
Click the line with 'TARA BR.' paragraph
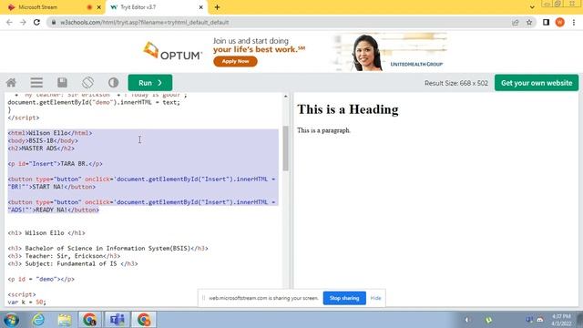[x=55, y=164]
